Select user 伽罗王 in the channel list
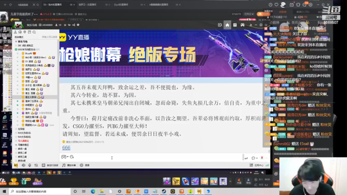 coord(29,69)
